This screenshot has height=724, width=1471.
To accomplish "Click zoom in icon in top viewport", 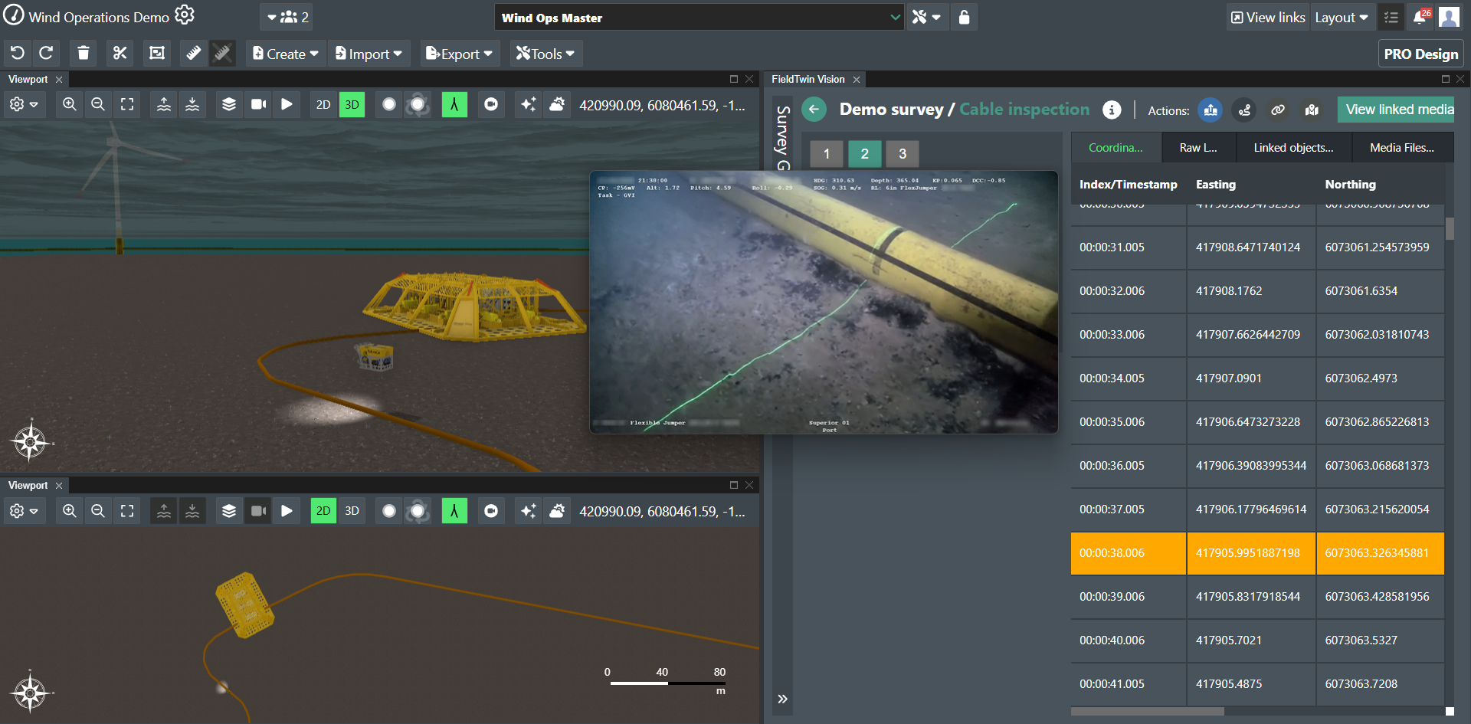I will point(70,105).
